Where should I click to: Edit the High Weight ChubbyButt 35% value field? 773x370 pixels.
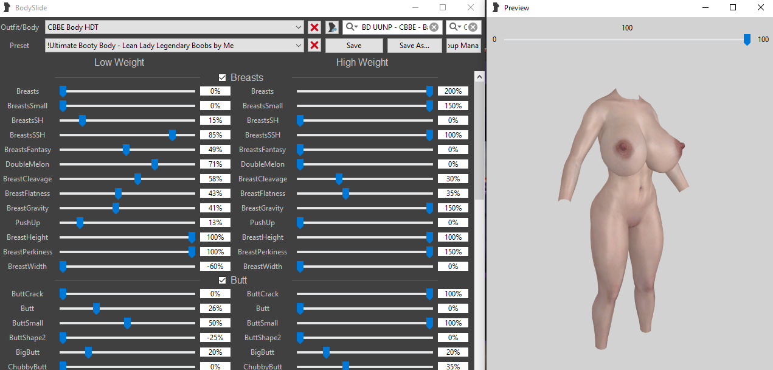453,367
